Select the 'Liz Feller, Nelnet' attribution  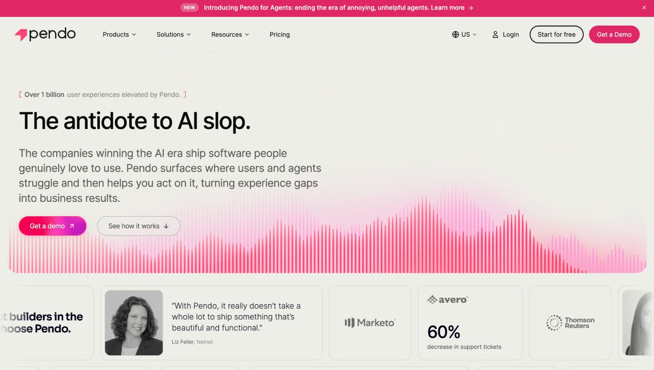[x=192, y=342]
